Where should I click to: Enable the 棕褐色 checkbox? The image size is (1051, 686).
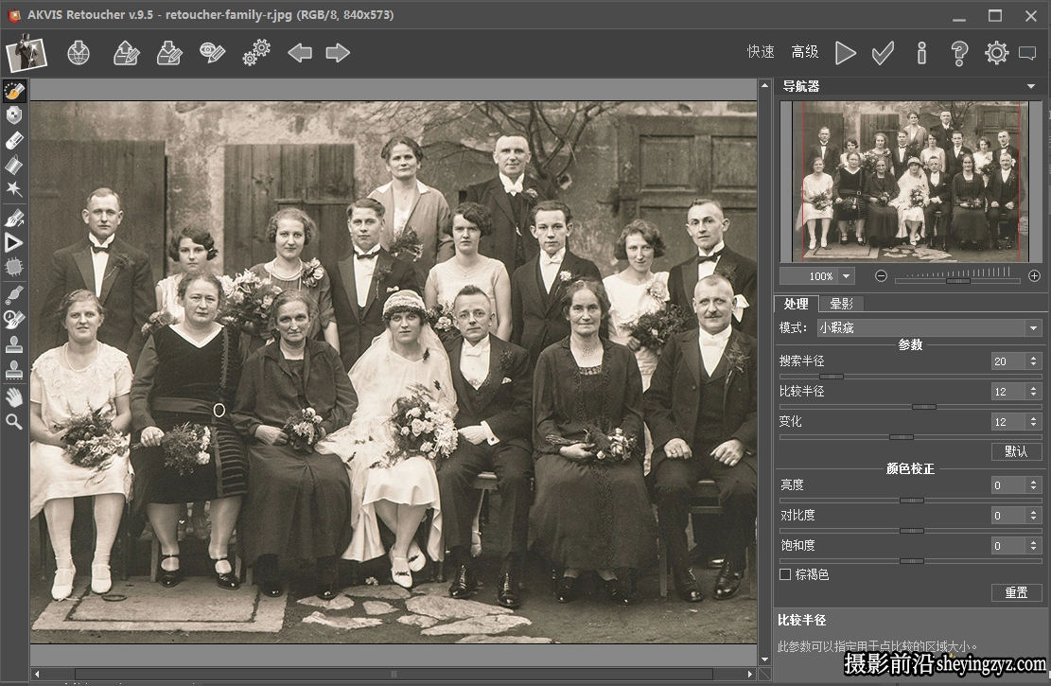coord(785,574)
